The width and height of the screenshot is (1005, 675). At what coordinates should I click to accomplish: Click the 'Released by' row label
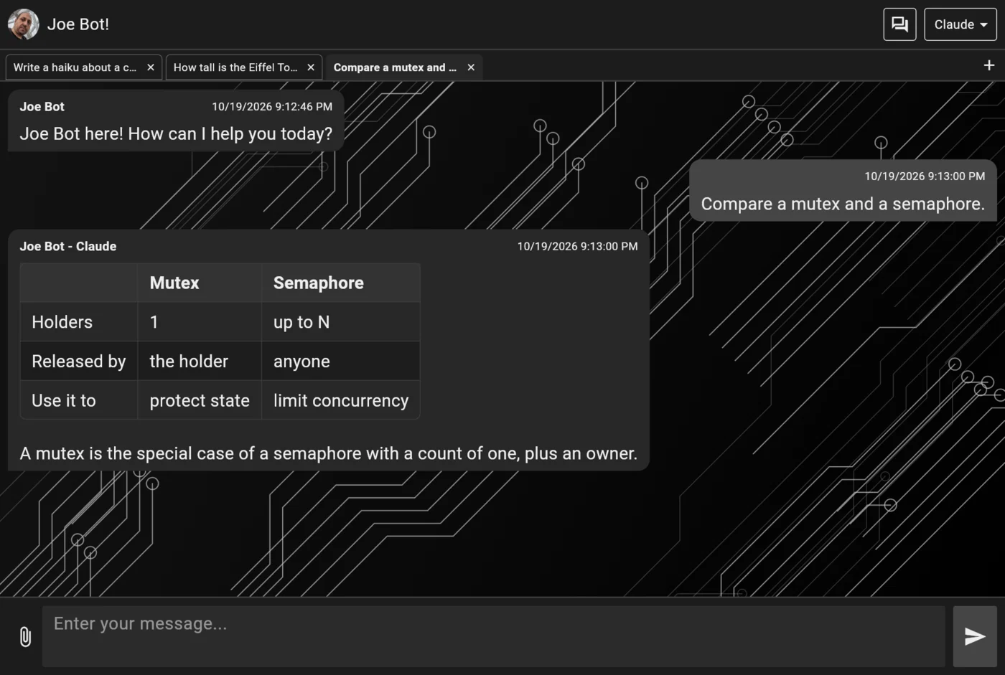coord(79,362)
